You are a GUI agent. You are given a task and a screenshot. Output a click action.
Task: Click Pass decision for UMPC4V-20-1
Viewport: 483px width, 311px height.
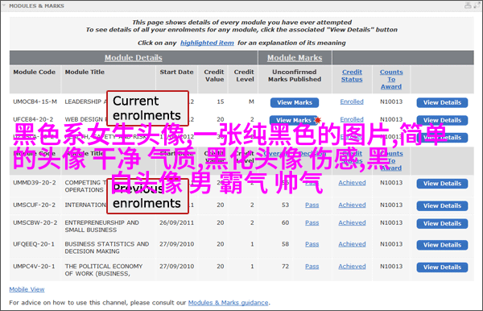(x=312, y=267)
